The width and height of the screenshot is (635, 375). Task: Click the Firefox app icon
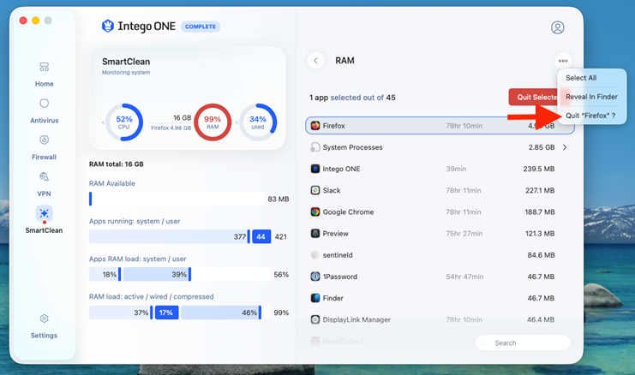(x=315, y=126)
